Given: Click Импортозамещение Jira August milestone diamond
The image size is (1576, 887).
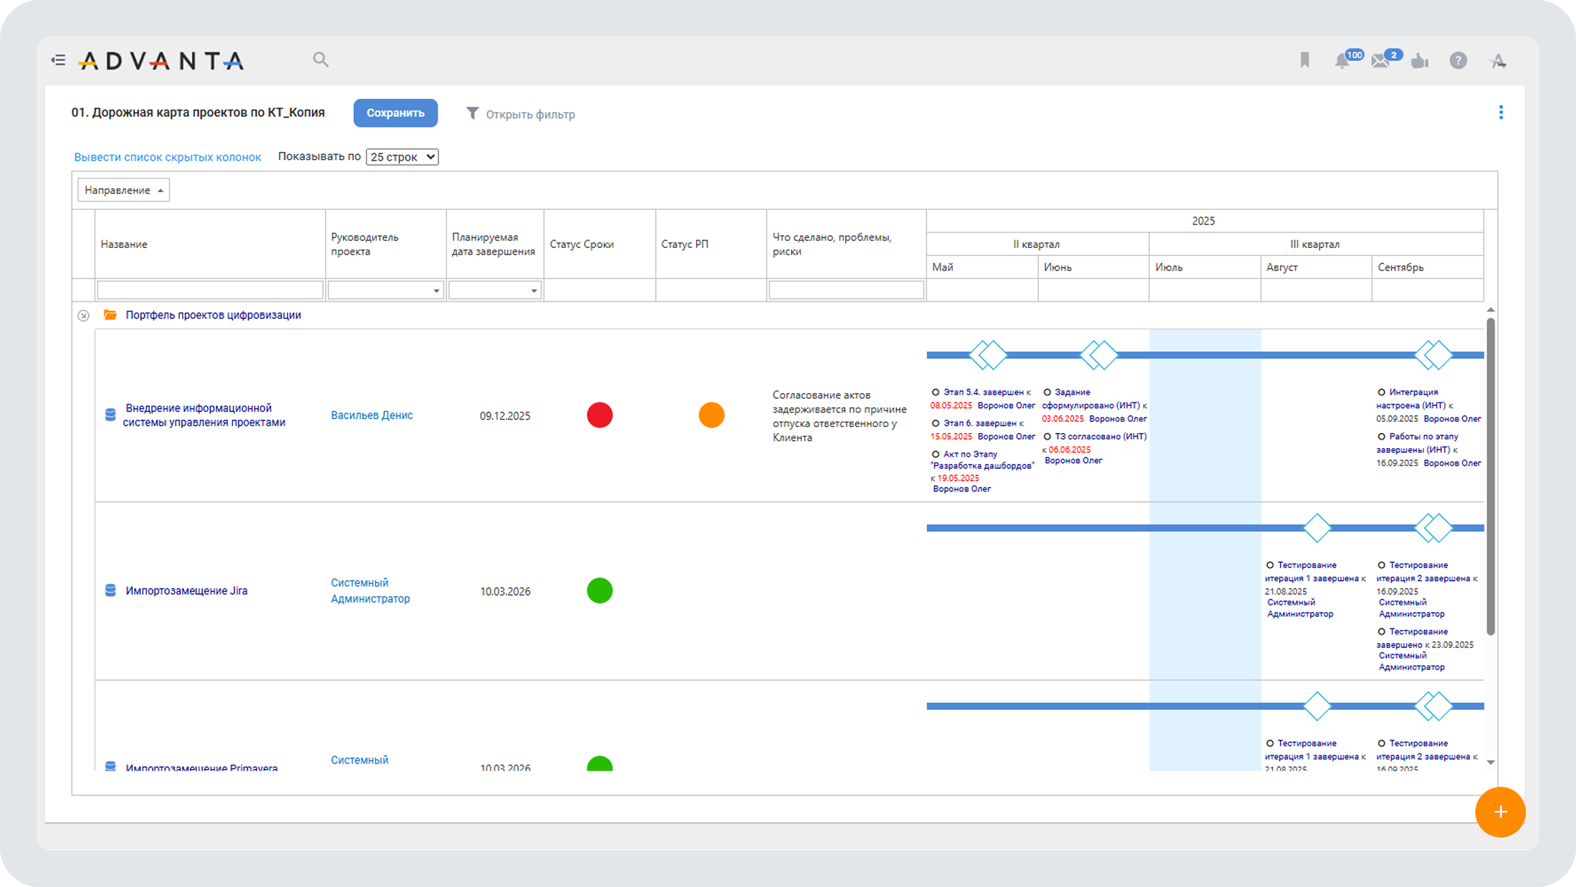Looking at the screenshot, I should pyautogui.click(x=1317, y=528).
